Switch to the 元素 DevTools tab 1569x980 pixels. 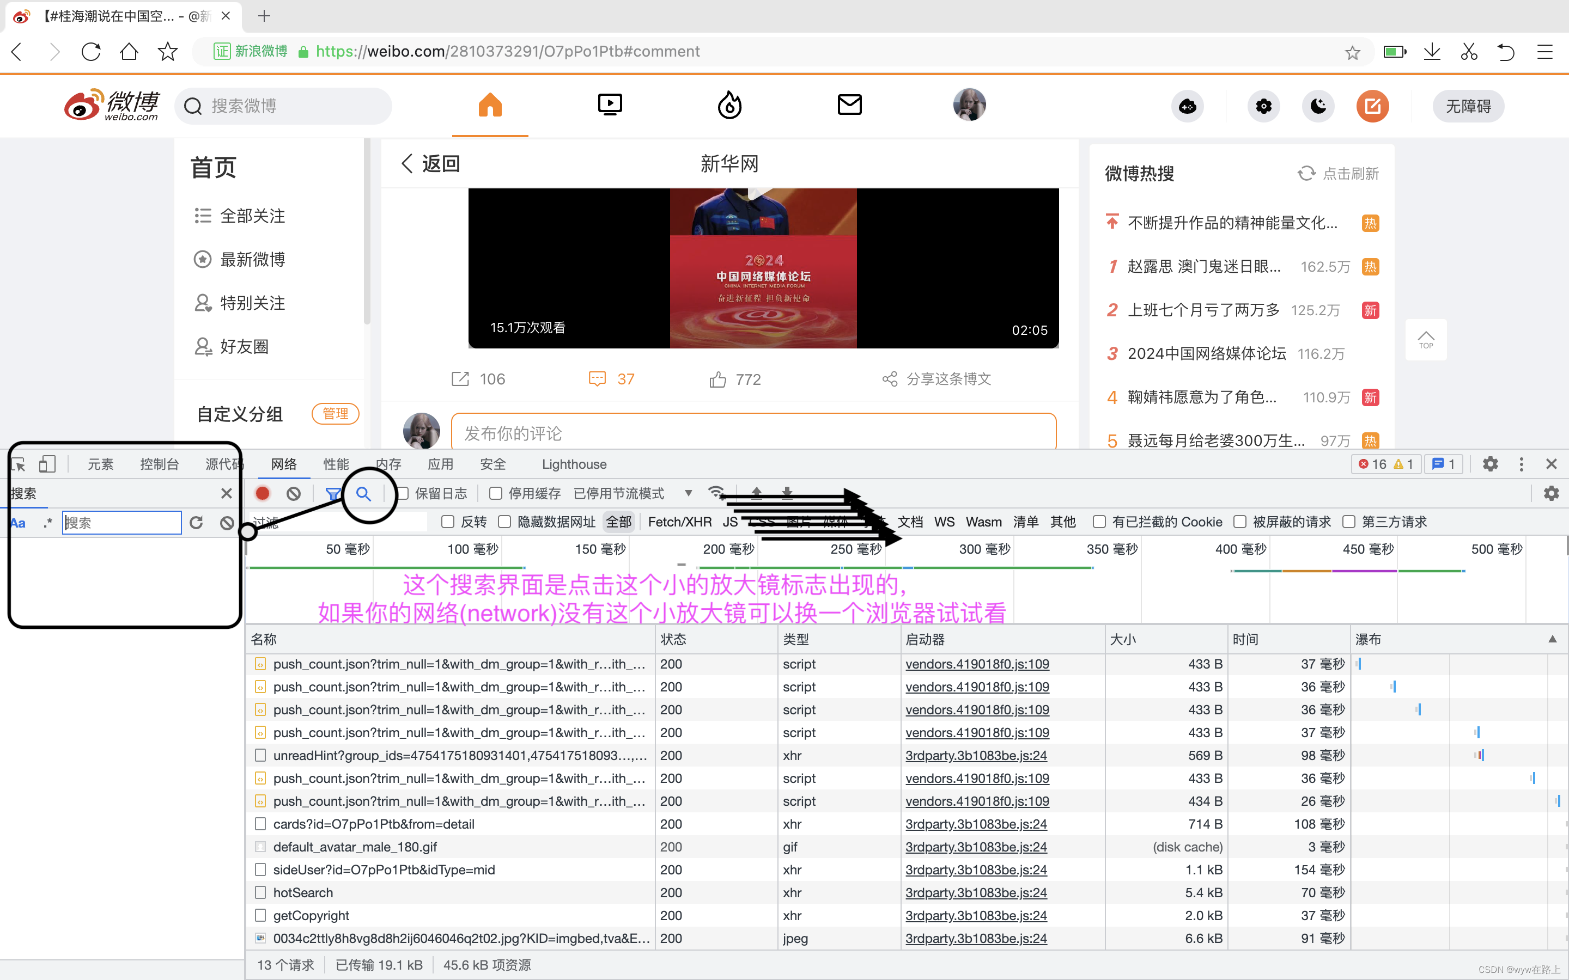pyautogui.click(x=100, y=464)
